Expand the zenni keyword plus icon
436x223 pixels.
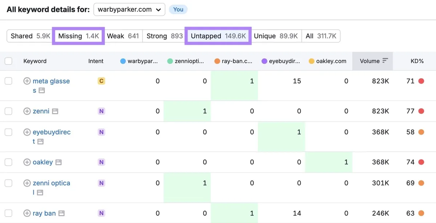[x=27, y=111]
